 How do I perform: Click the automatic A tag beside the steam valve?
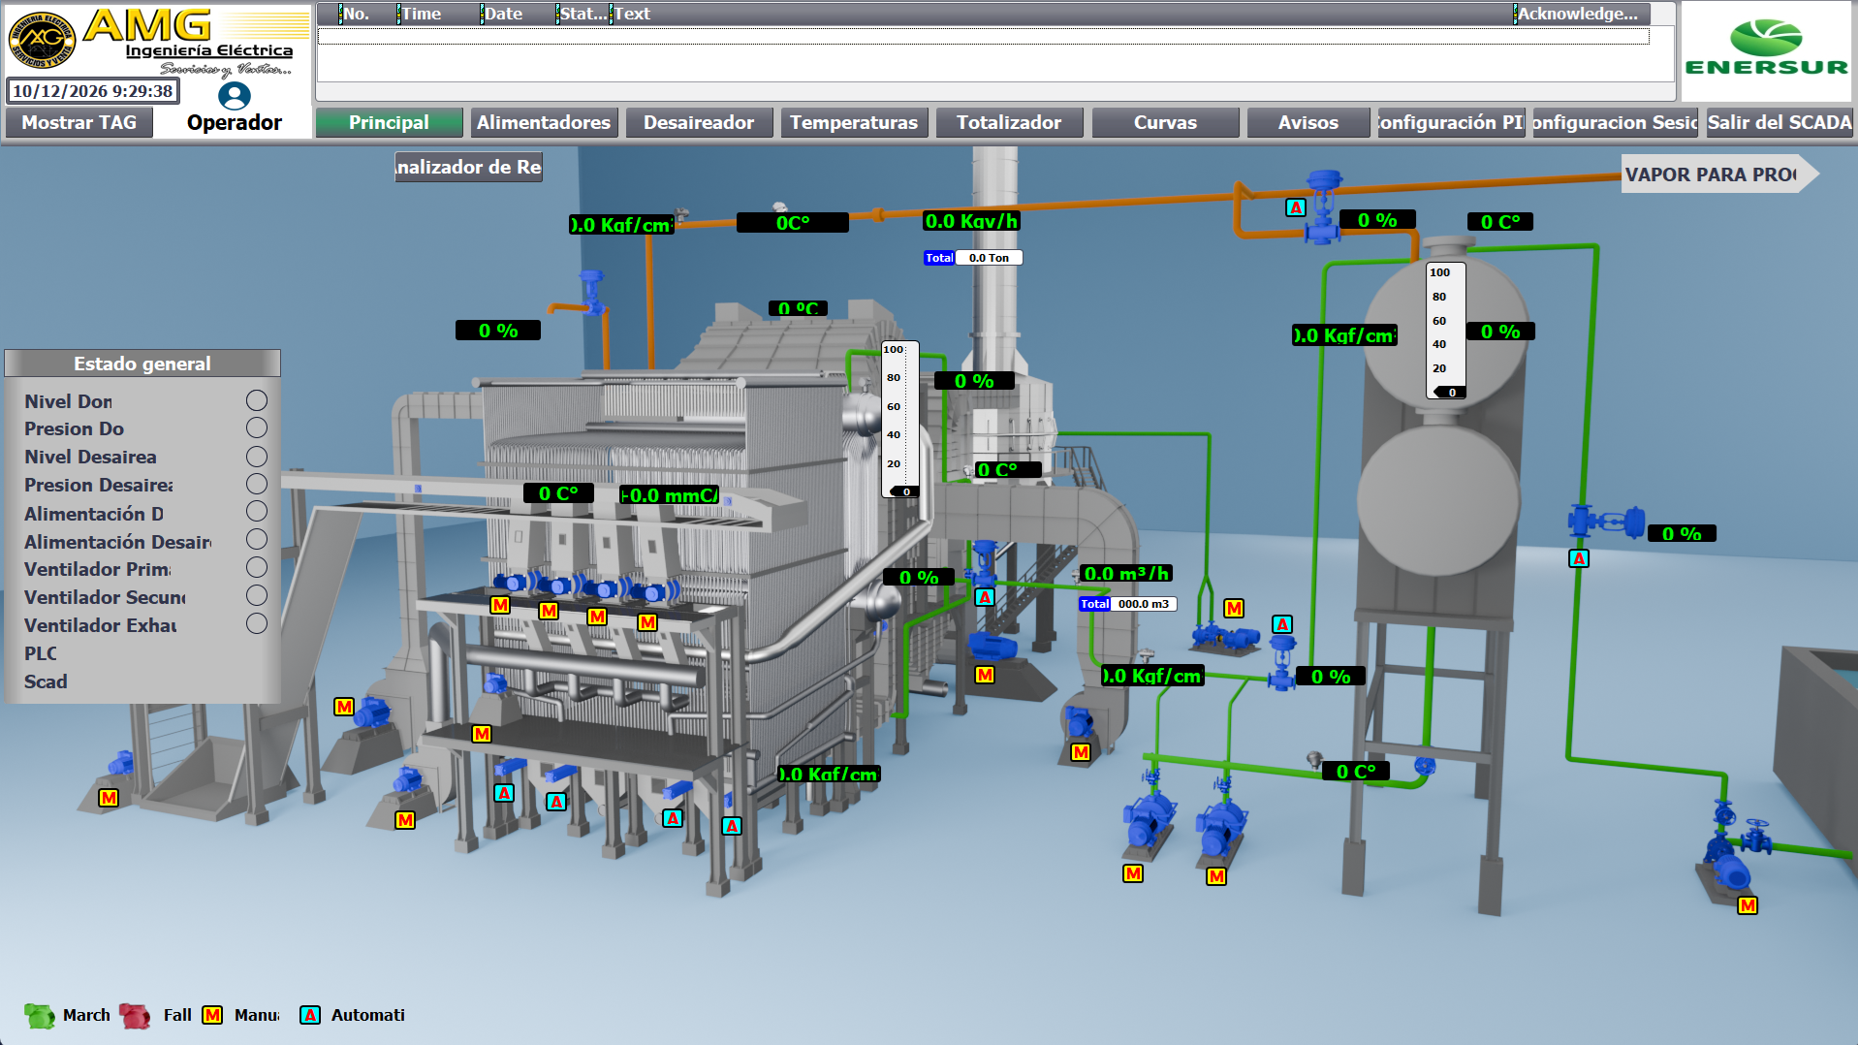point(1295,207)
